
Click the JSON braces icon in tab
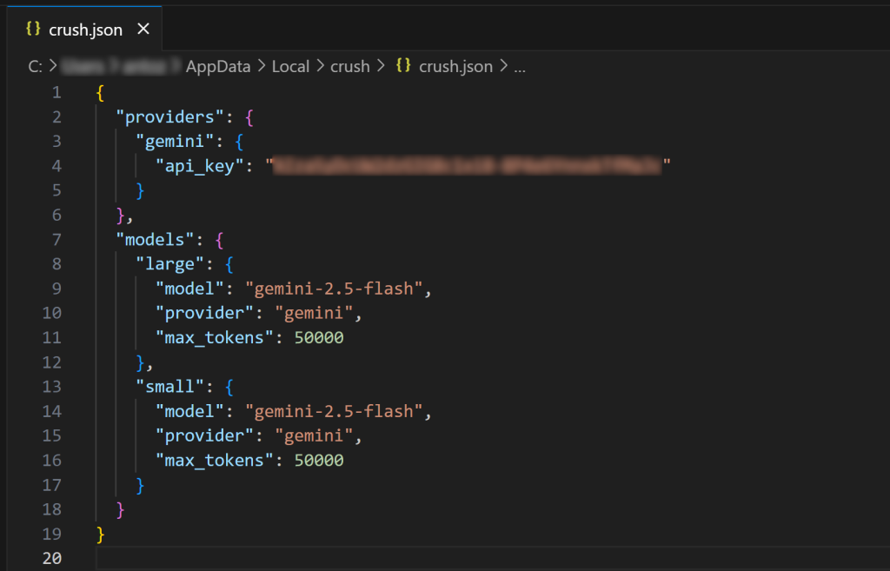coord(34,29)
